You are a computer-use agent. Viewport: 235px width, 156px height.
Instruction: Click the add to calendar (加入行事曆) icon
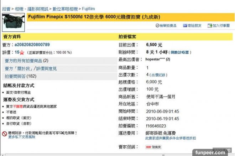tap(210, 26)
